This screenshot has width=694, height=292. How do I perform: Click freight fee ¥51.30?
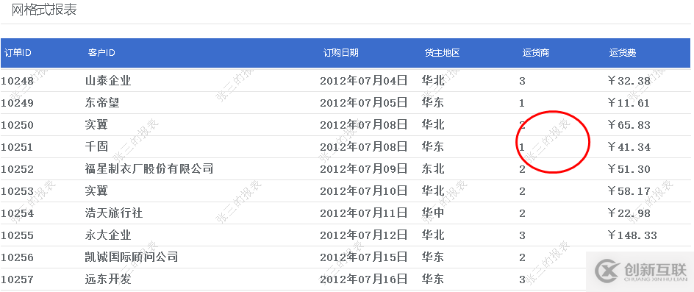click(x=629, y=169)
